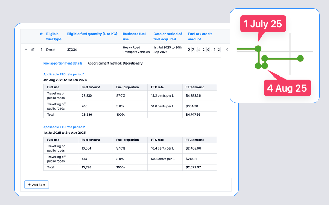Select Applicable FTC rate period 2 heading
This screenshot has height=205, width=329.
(x=64, y=127)
